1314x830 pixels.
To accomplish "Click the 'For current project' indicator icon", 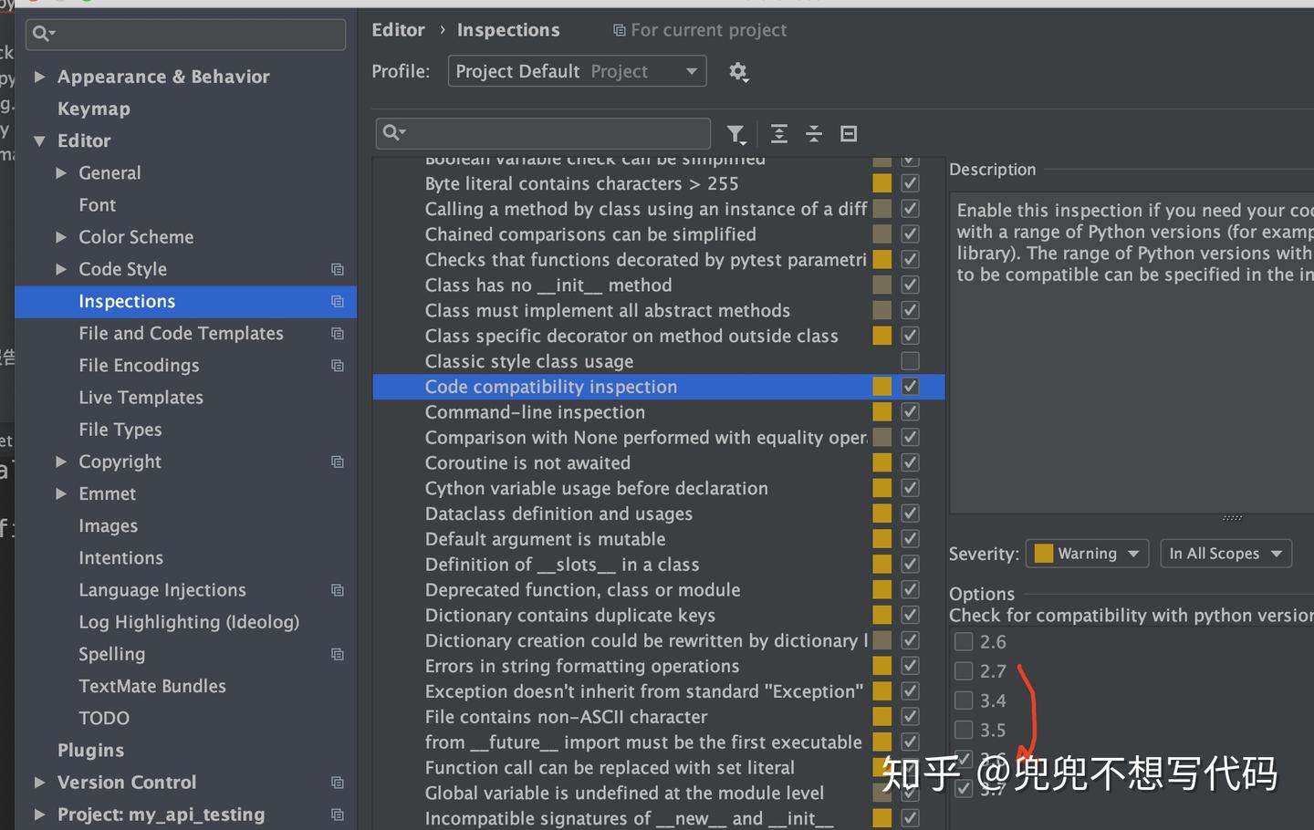I will 619,29.
